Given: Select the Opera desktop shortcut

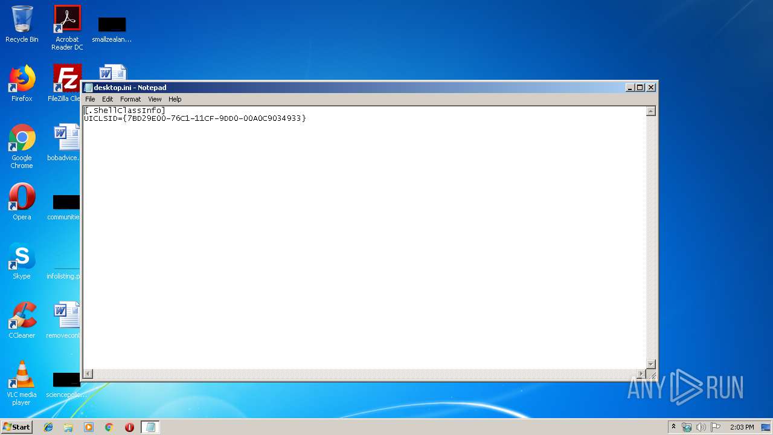Looking at the screenshot, I should (x=22, y=201).
